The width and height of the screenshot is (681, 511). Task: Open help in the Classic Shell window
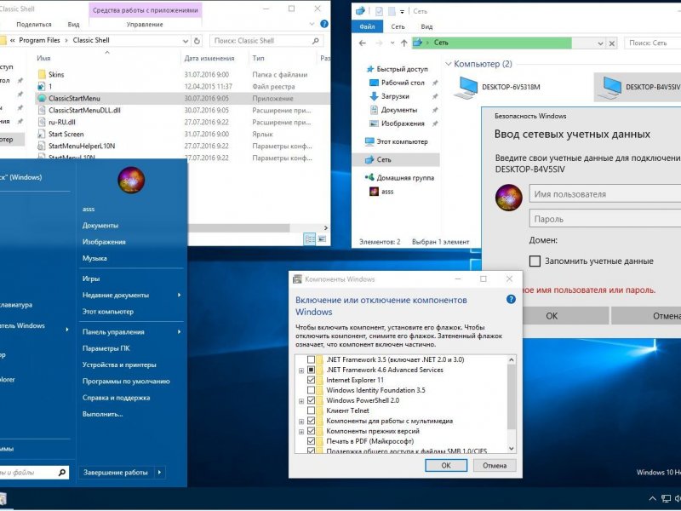[324, 24]
